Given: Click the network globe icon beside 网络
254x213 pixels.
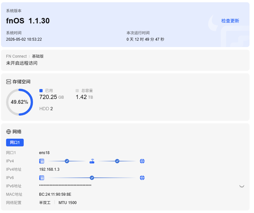Looking at the screenshot, I should click(x=9, y=132).
